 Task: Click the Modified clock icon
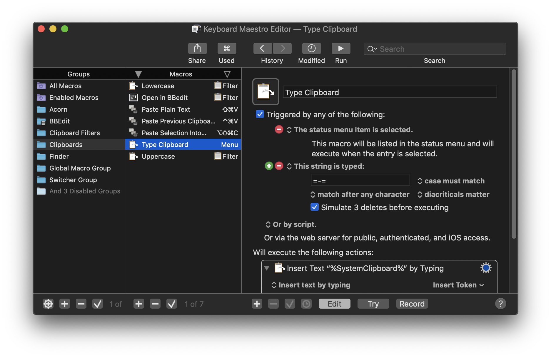[311, 48]
